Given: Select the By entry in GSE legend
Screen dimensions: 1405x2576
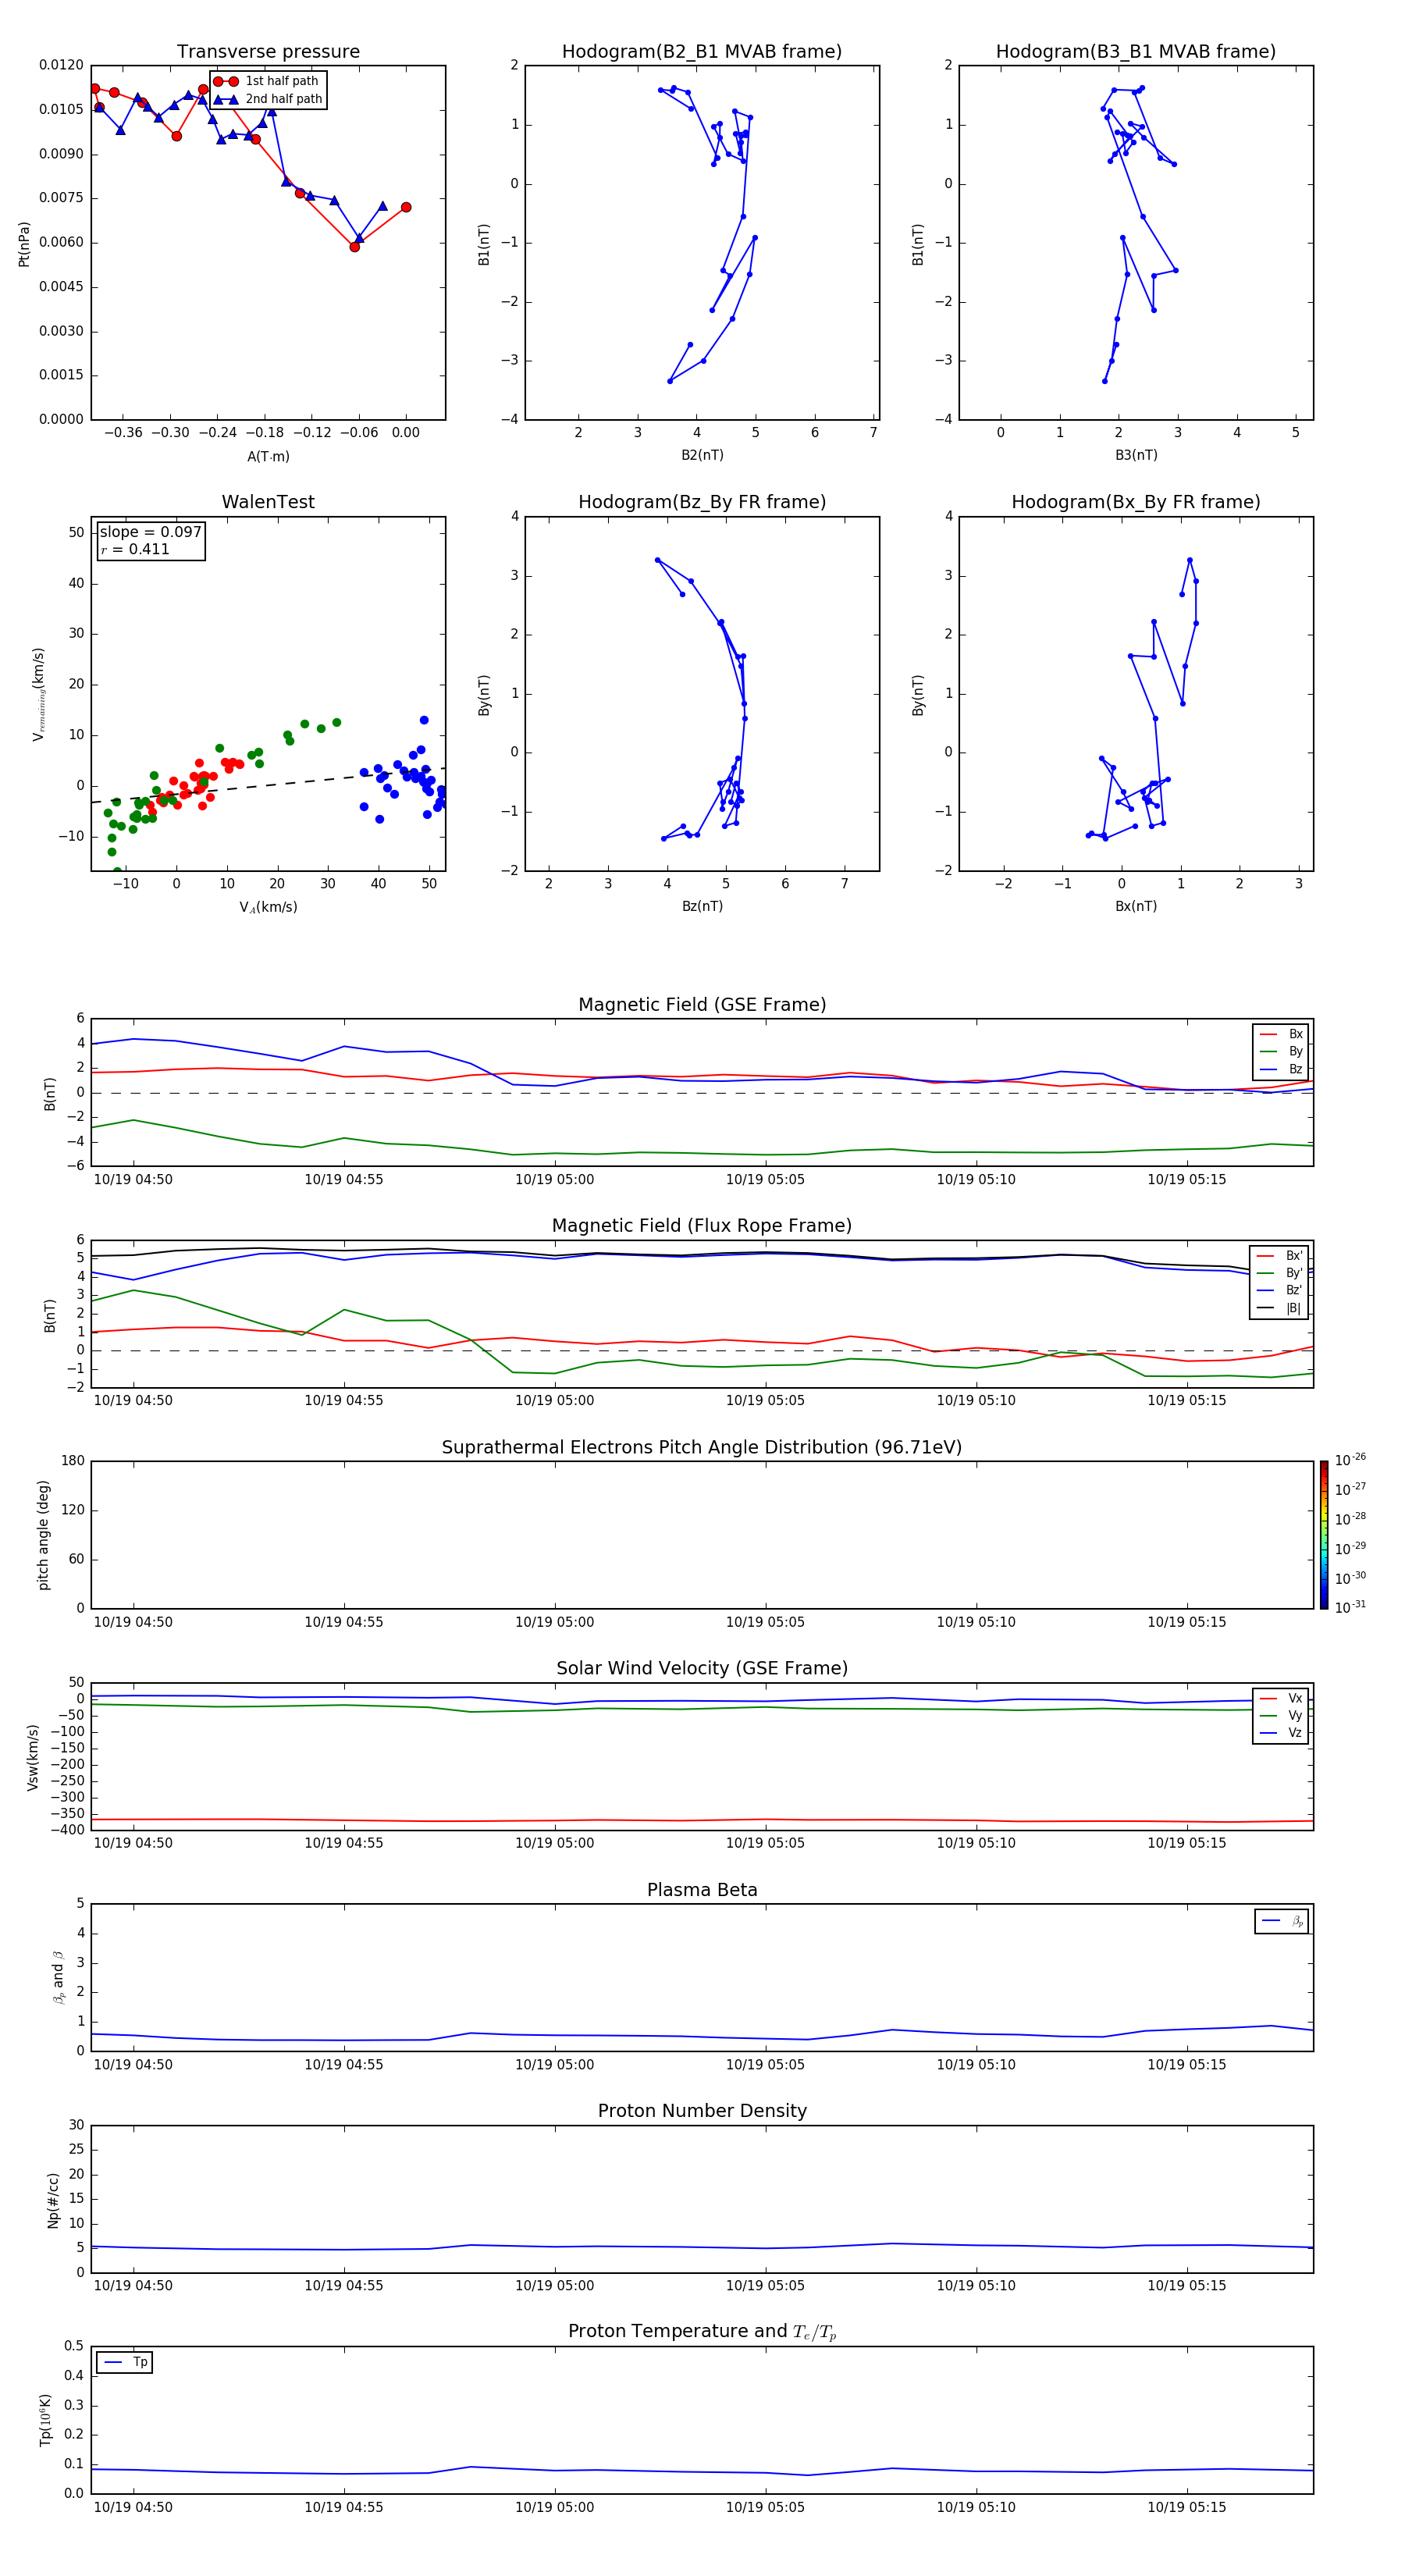Looking at the screenshot, I should pos(1281,1052).
